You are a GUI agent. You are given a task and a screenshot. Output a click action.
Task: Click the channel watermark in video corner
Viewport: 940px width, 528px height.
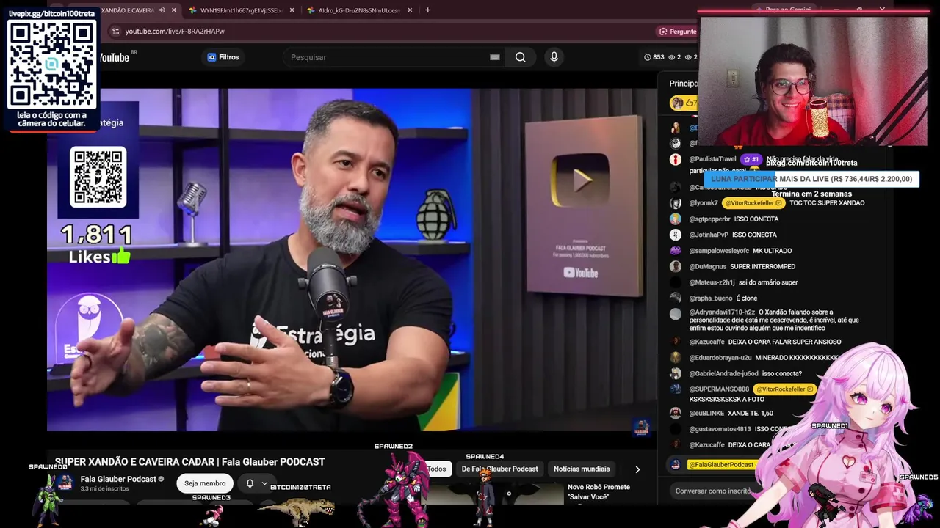[x=641, y=427]
